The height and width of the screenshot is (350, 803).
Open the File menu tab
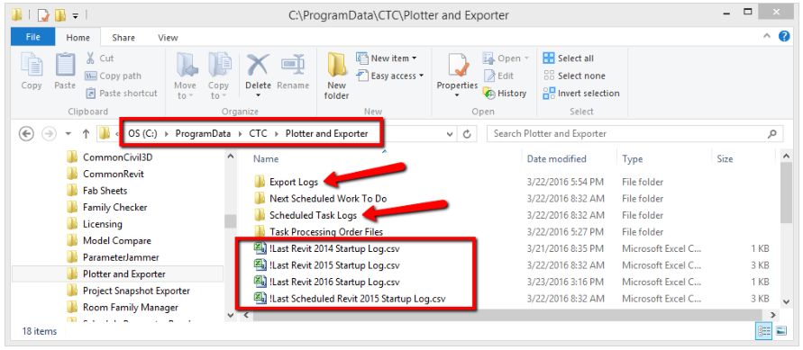(x=33, y=37)
